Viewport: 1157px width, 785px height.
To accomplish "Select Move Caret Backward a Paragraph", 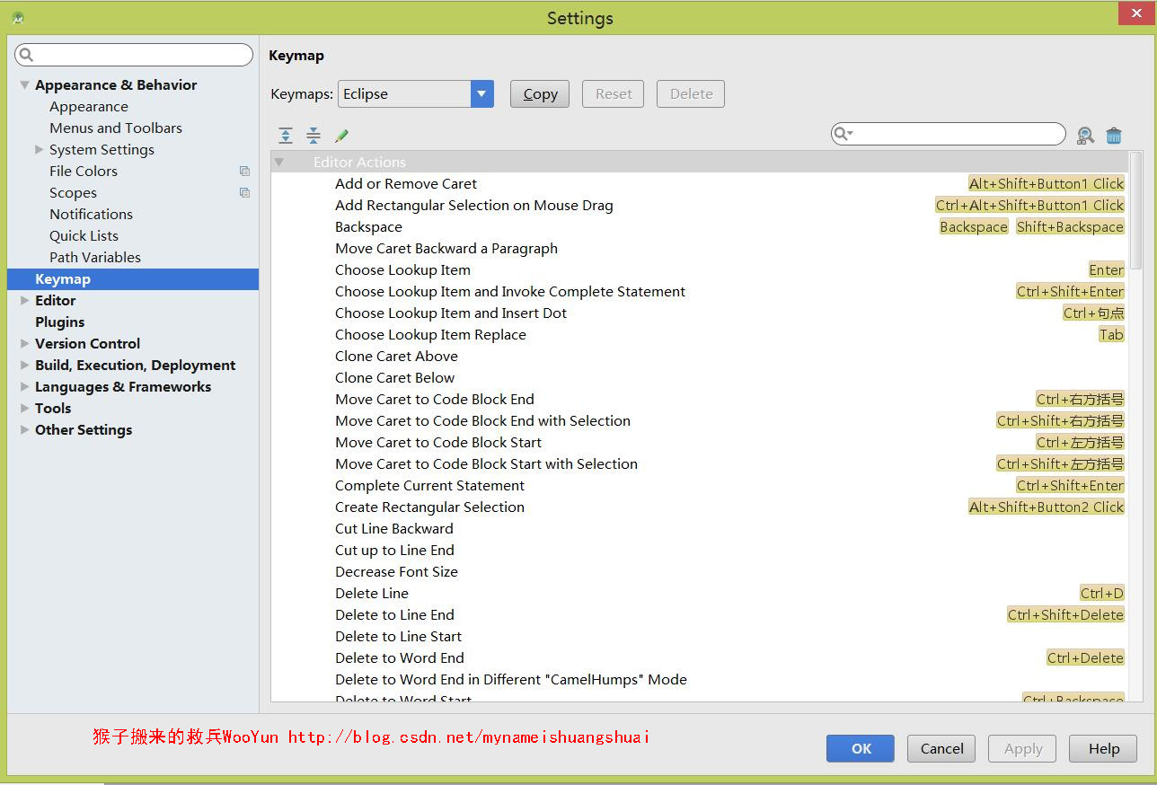I will 700,248.
